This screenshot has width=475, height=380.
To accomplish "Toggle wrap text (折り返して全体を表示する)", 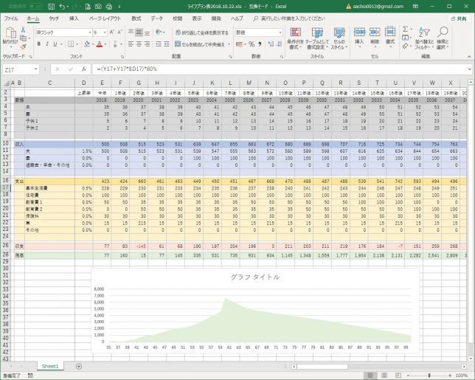I will point(202,32).
